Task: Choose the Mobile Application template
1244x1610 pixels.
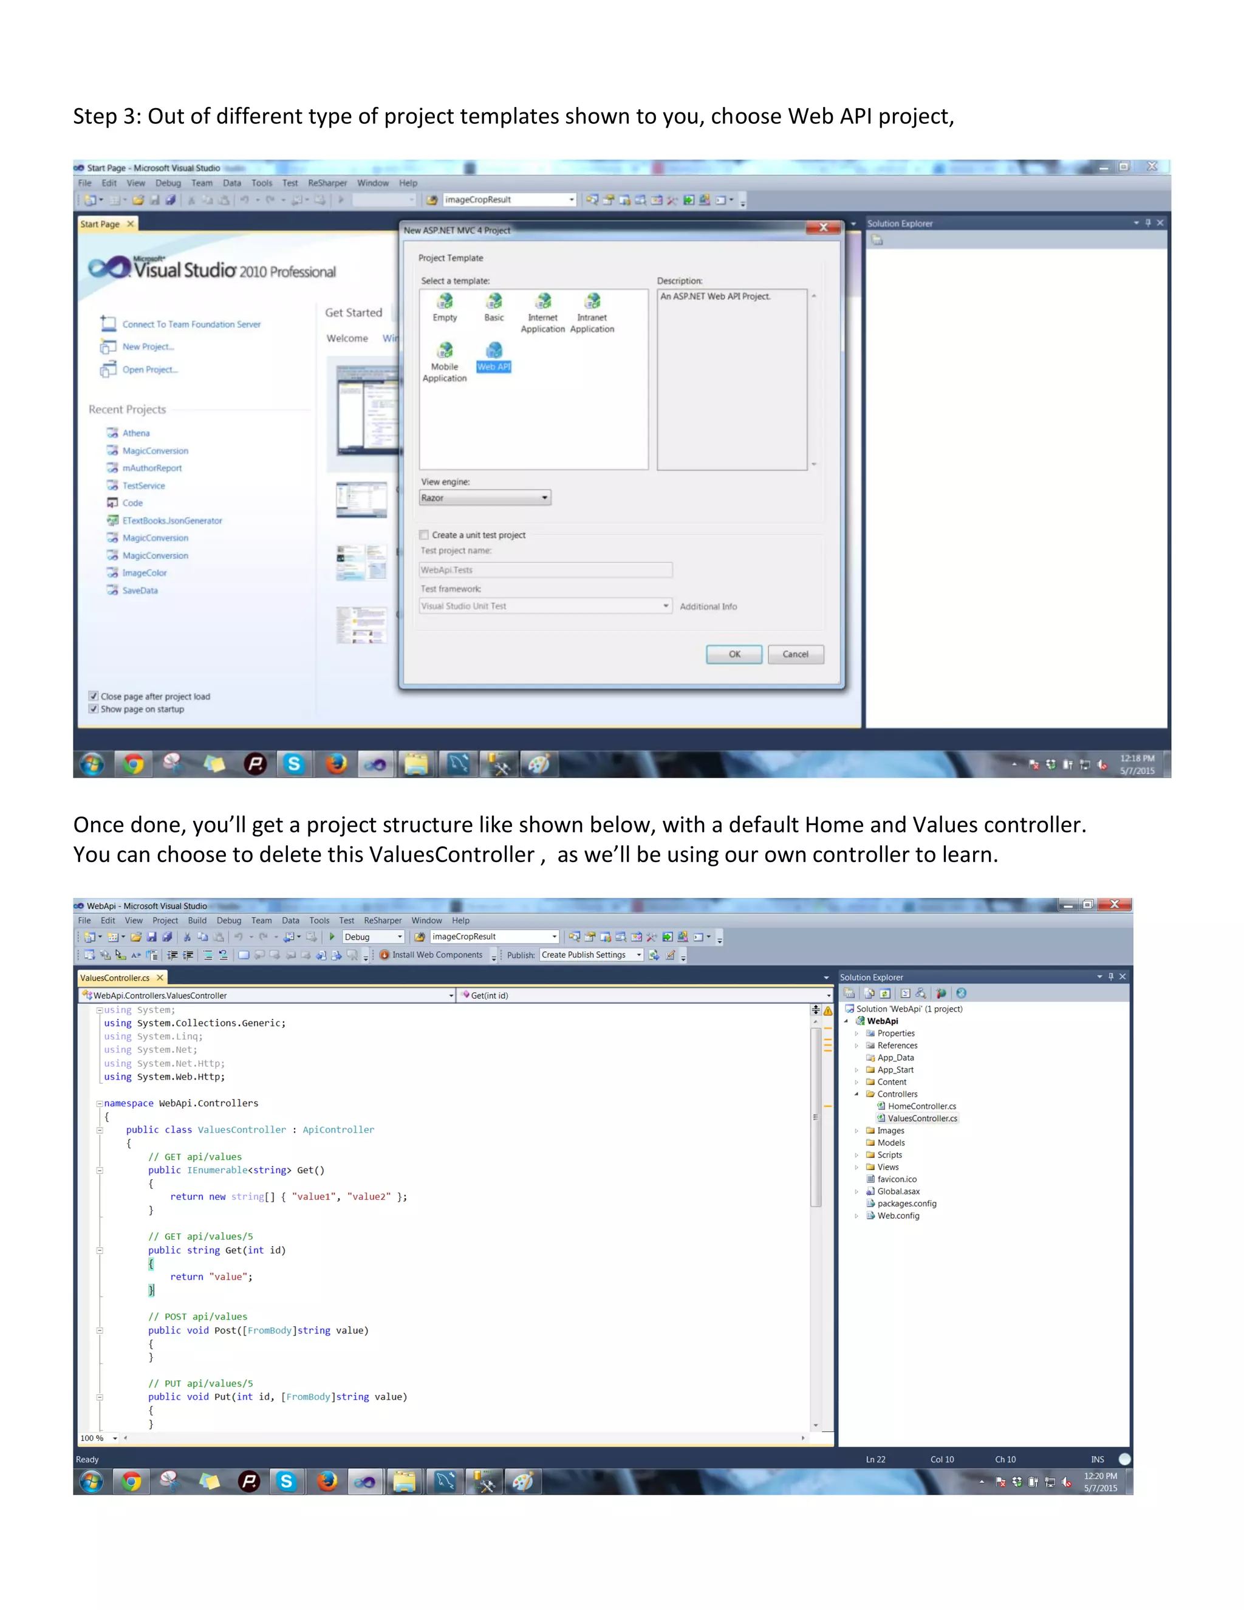Action: click(445, 362)
